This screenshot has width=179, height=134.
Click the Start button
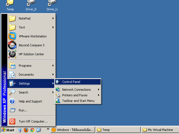pyautogui.click(x=8, y=130)
